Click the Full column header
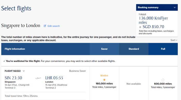 [x=163, y=49]
